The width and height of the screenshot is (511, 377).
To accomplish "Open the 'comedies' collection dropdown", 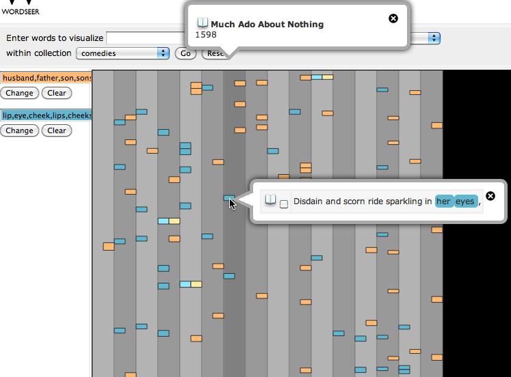I will coord(123,53).
